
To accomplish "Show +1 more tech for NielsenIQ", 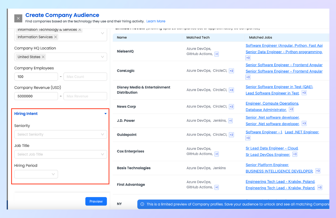I will pyautogui.click(x=217, y=54).
